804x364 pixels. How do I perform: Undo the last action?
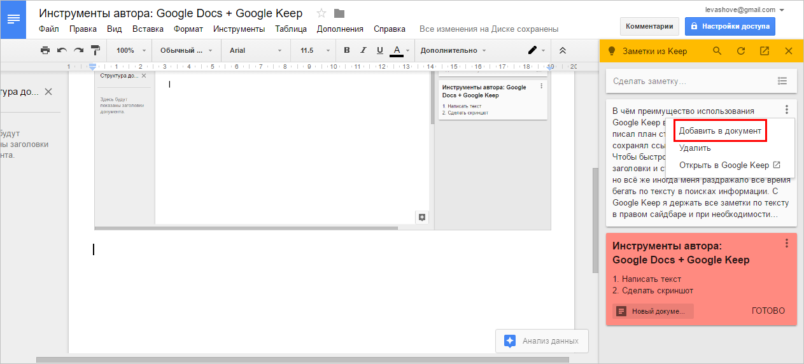click(x=62, y=50)
